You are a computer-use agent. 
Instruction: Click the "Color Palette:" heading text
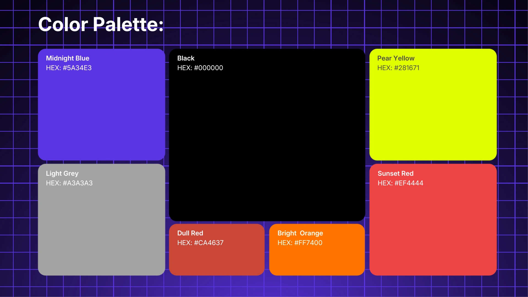tap(101, 24)
